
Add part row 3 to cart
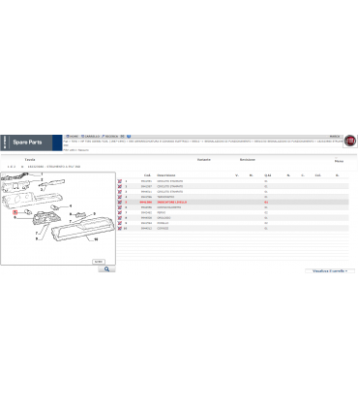pyautogui.click(x=120, y=192)
